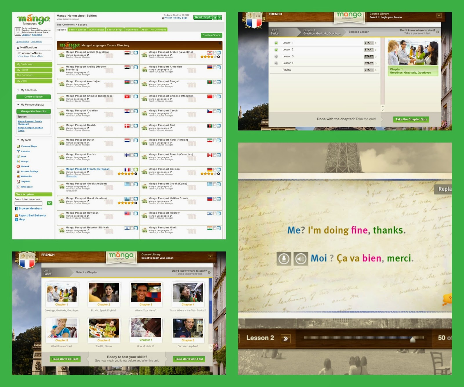
Task: Switch to the Search Spaces tab
Action: click(77, 30)
